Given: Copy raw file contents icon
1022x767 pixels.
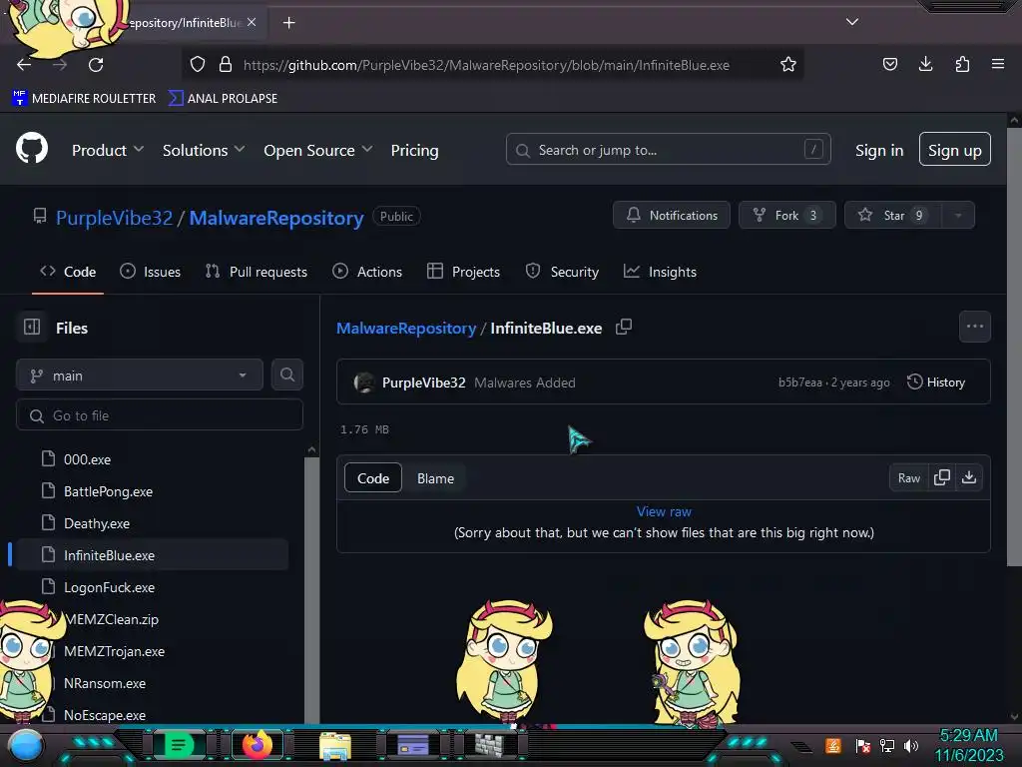Looking at the screenshot, I should (942, 478).
